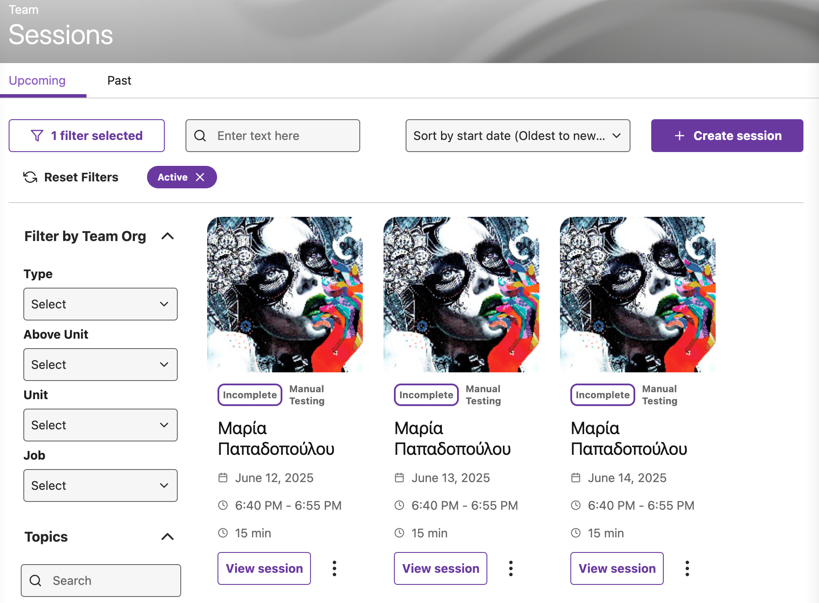This screenshot has height=603, width=819.
Task: Open the Unit select dropdown
Action: (x=100, y=425)
